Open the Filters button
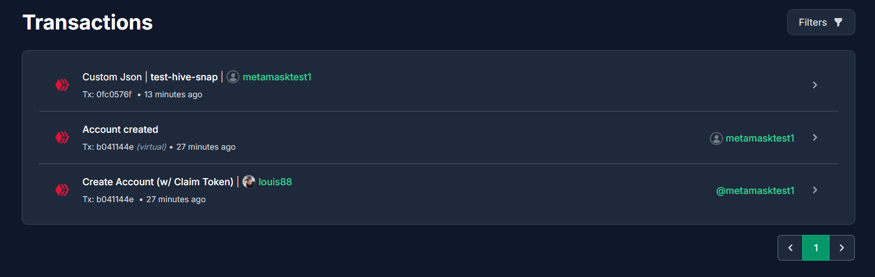This screenshot has width=875, height=277. click(821, 22)
